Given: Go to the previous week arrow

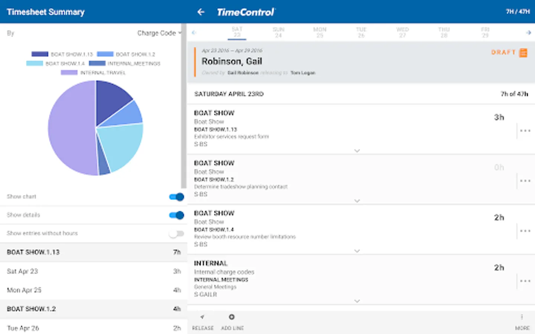Looking at the screenshot, I should pyautogui.click(x=194, y=33).
